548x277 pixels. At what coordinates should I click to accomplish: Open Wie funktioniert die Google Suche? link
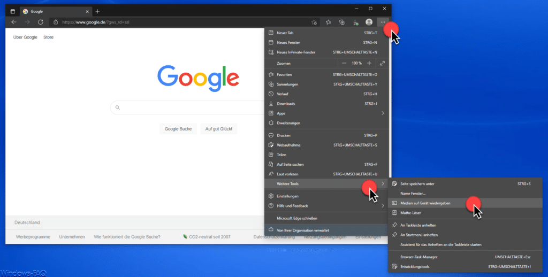point(127,237)
